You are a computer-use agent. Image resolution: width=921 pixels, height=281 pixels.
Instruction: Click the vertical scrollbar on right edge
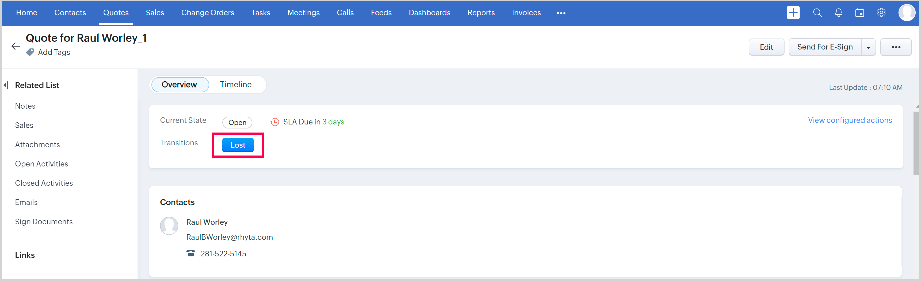coord(917,143)
